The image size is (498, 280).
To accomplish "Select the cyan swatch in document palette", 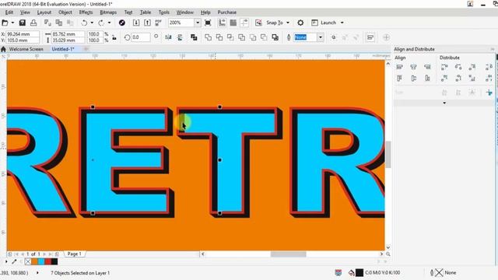I will coord(41,261).
